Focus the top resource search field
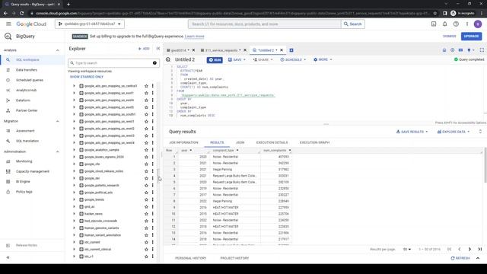Viewport: 487px width, 274px height. click(x=264, y=24)
